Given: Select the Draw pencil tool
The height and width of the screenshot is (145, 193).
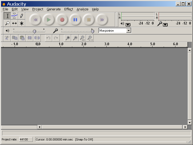Looking at the screenshot, I should (22, 16).
